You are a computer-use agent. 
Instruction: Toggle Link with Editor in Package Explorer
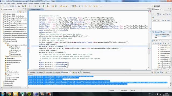(20, 12)
